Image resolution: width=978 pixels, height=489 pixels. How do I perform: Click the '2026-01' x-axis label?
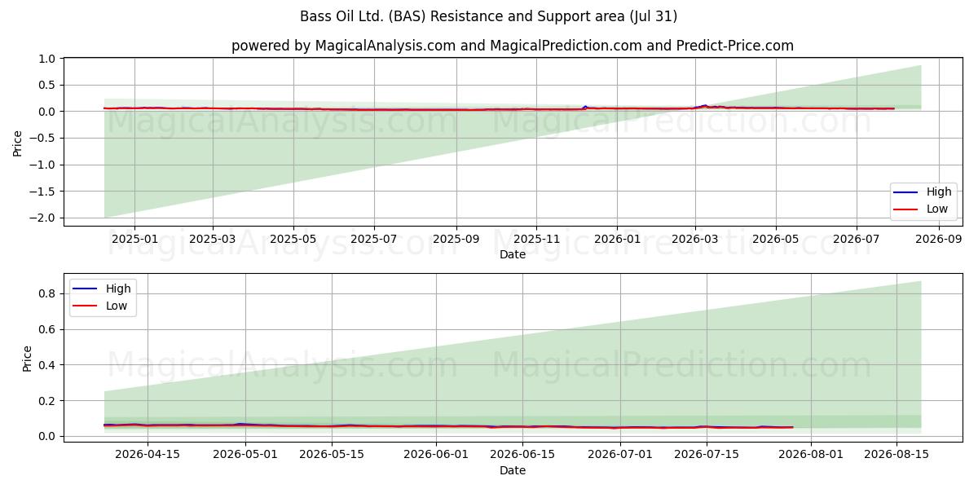pos(617,240)
